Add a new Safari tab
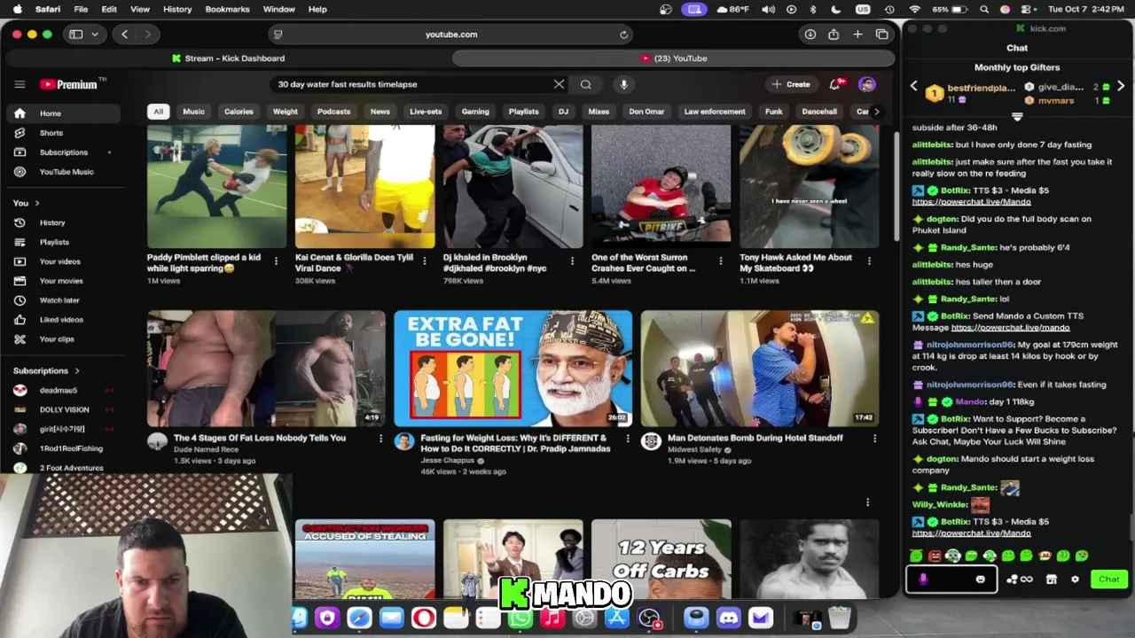 (x=857, y=35)
